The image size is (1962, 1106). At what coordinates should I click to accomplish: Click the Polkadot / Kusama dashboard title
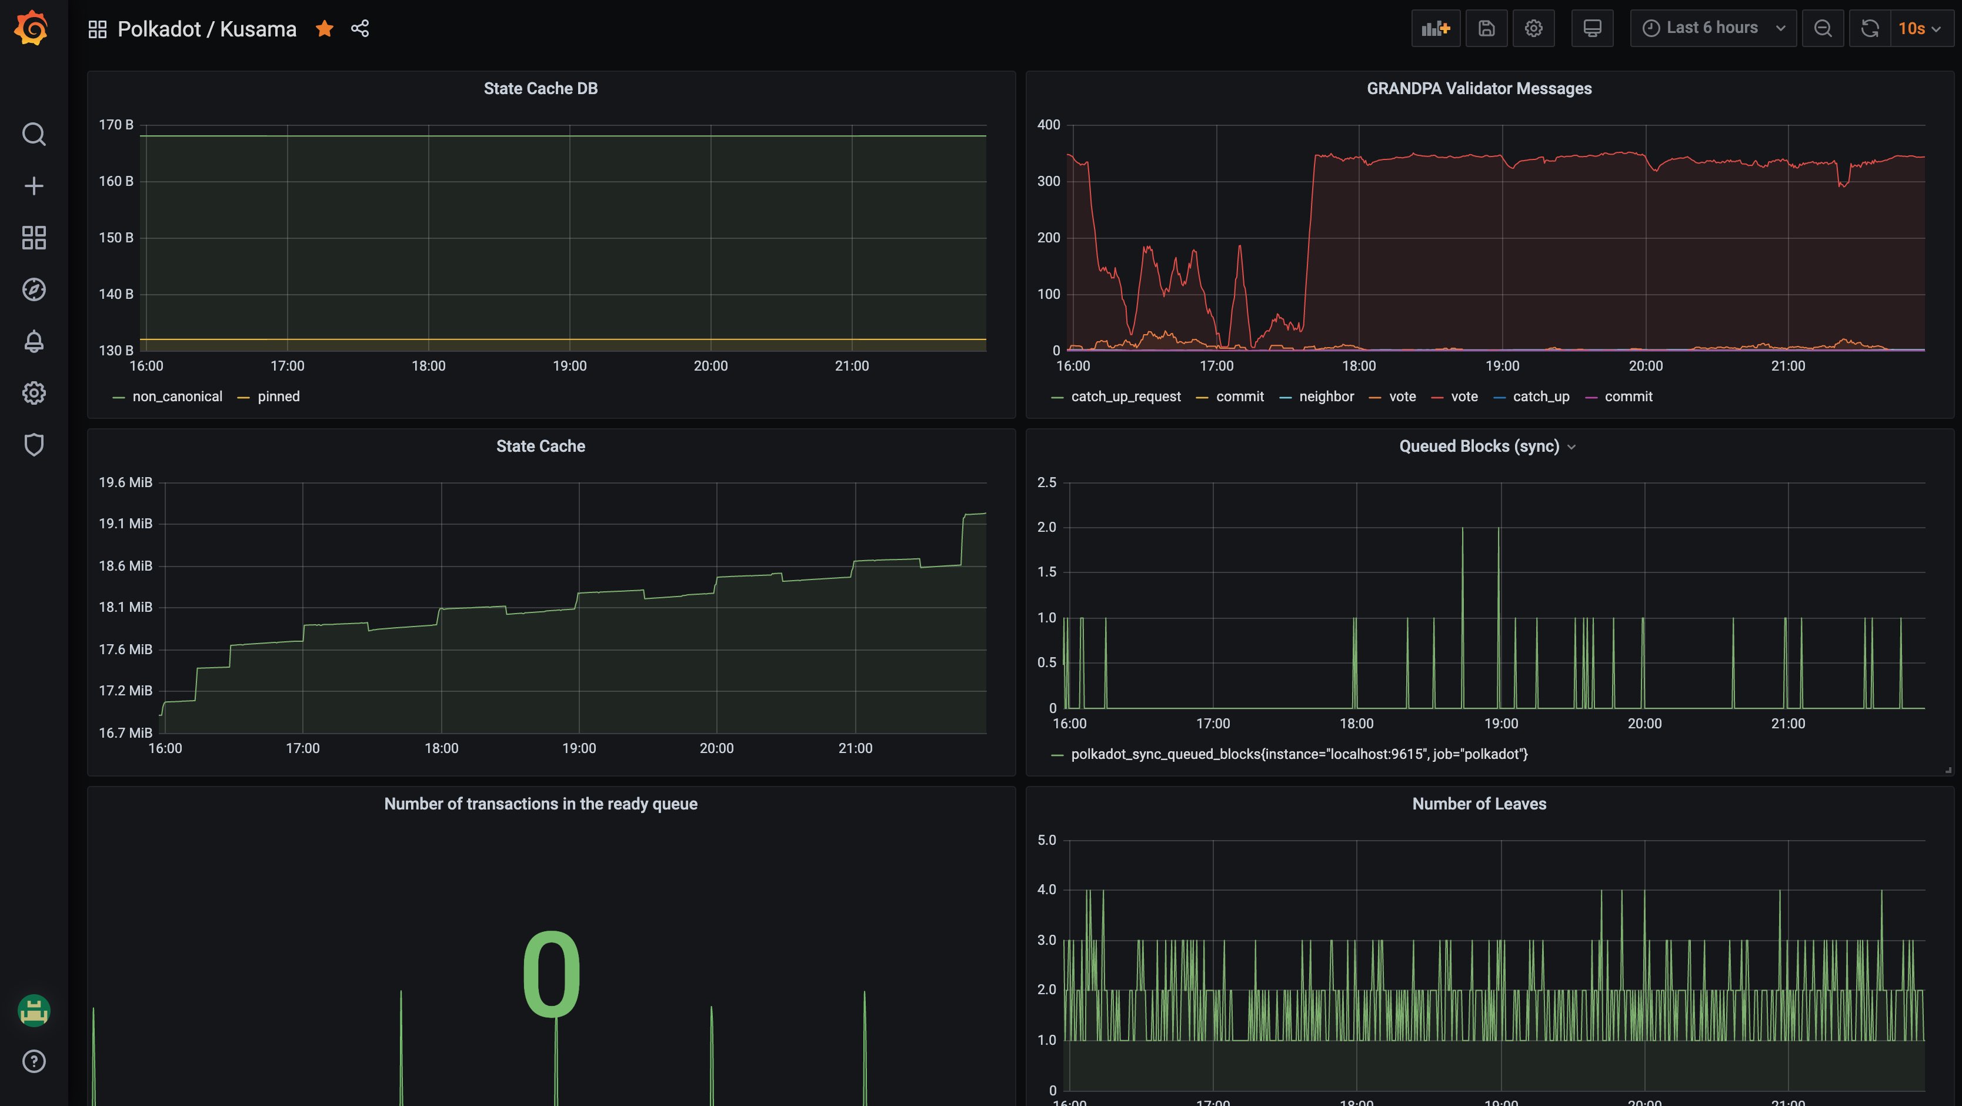[x=206, y=29]
